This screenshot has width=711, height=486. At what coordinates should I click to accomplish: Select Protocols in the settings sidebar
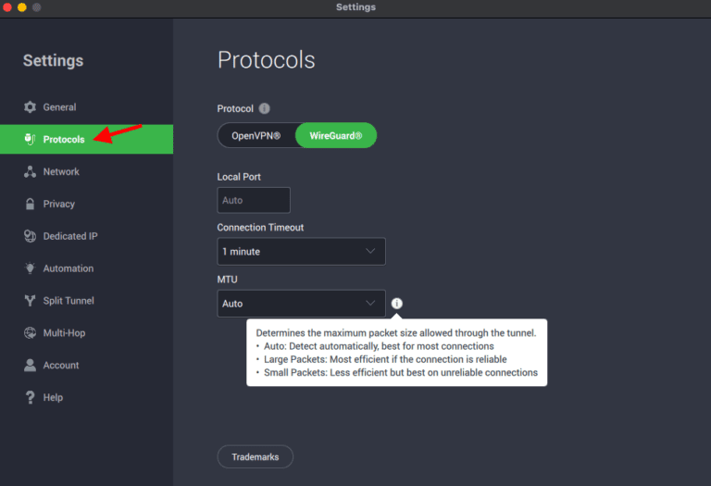tap(63, 140)
